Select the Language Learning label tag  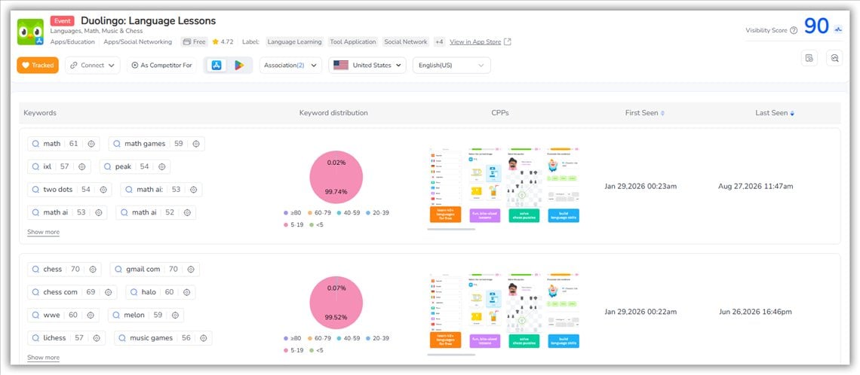tap(294, 41)
